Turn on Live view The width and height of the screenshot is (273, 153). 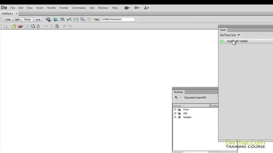point(38,20)
